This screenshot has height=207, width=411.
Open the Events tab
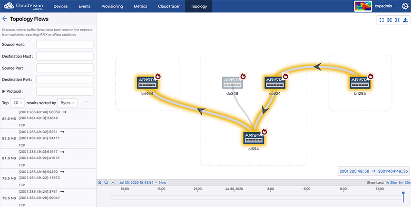(x=84, y=6)
